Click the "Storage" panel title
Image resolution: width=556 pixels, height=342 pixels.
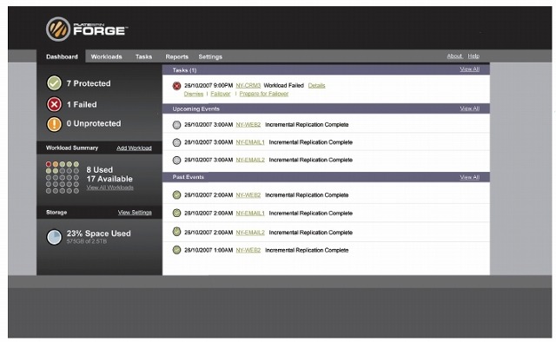point(56,213)
